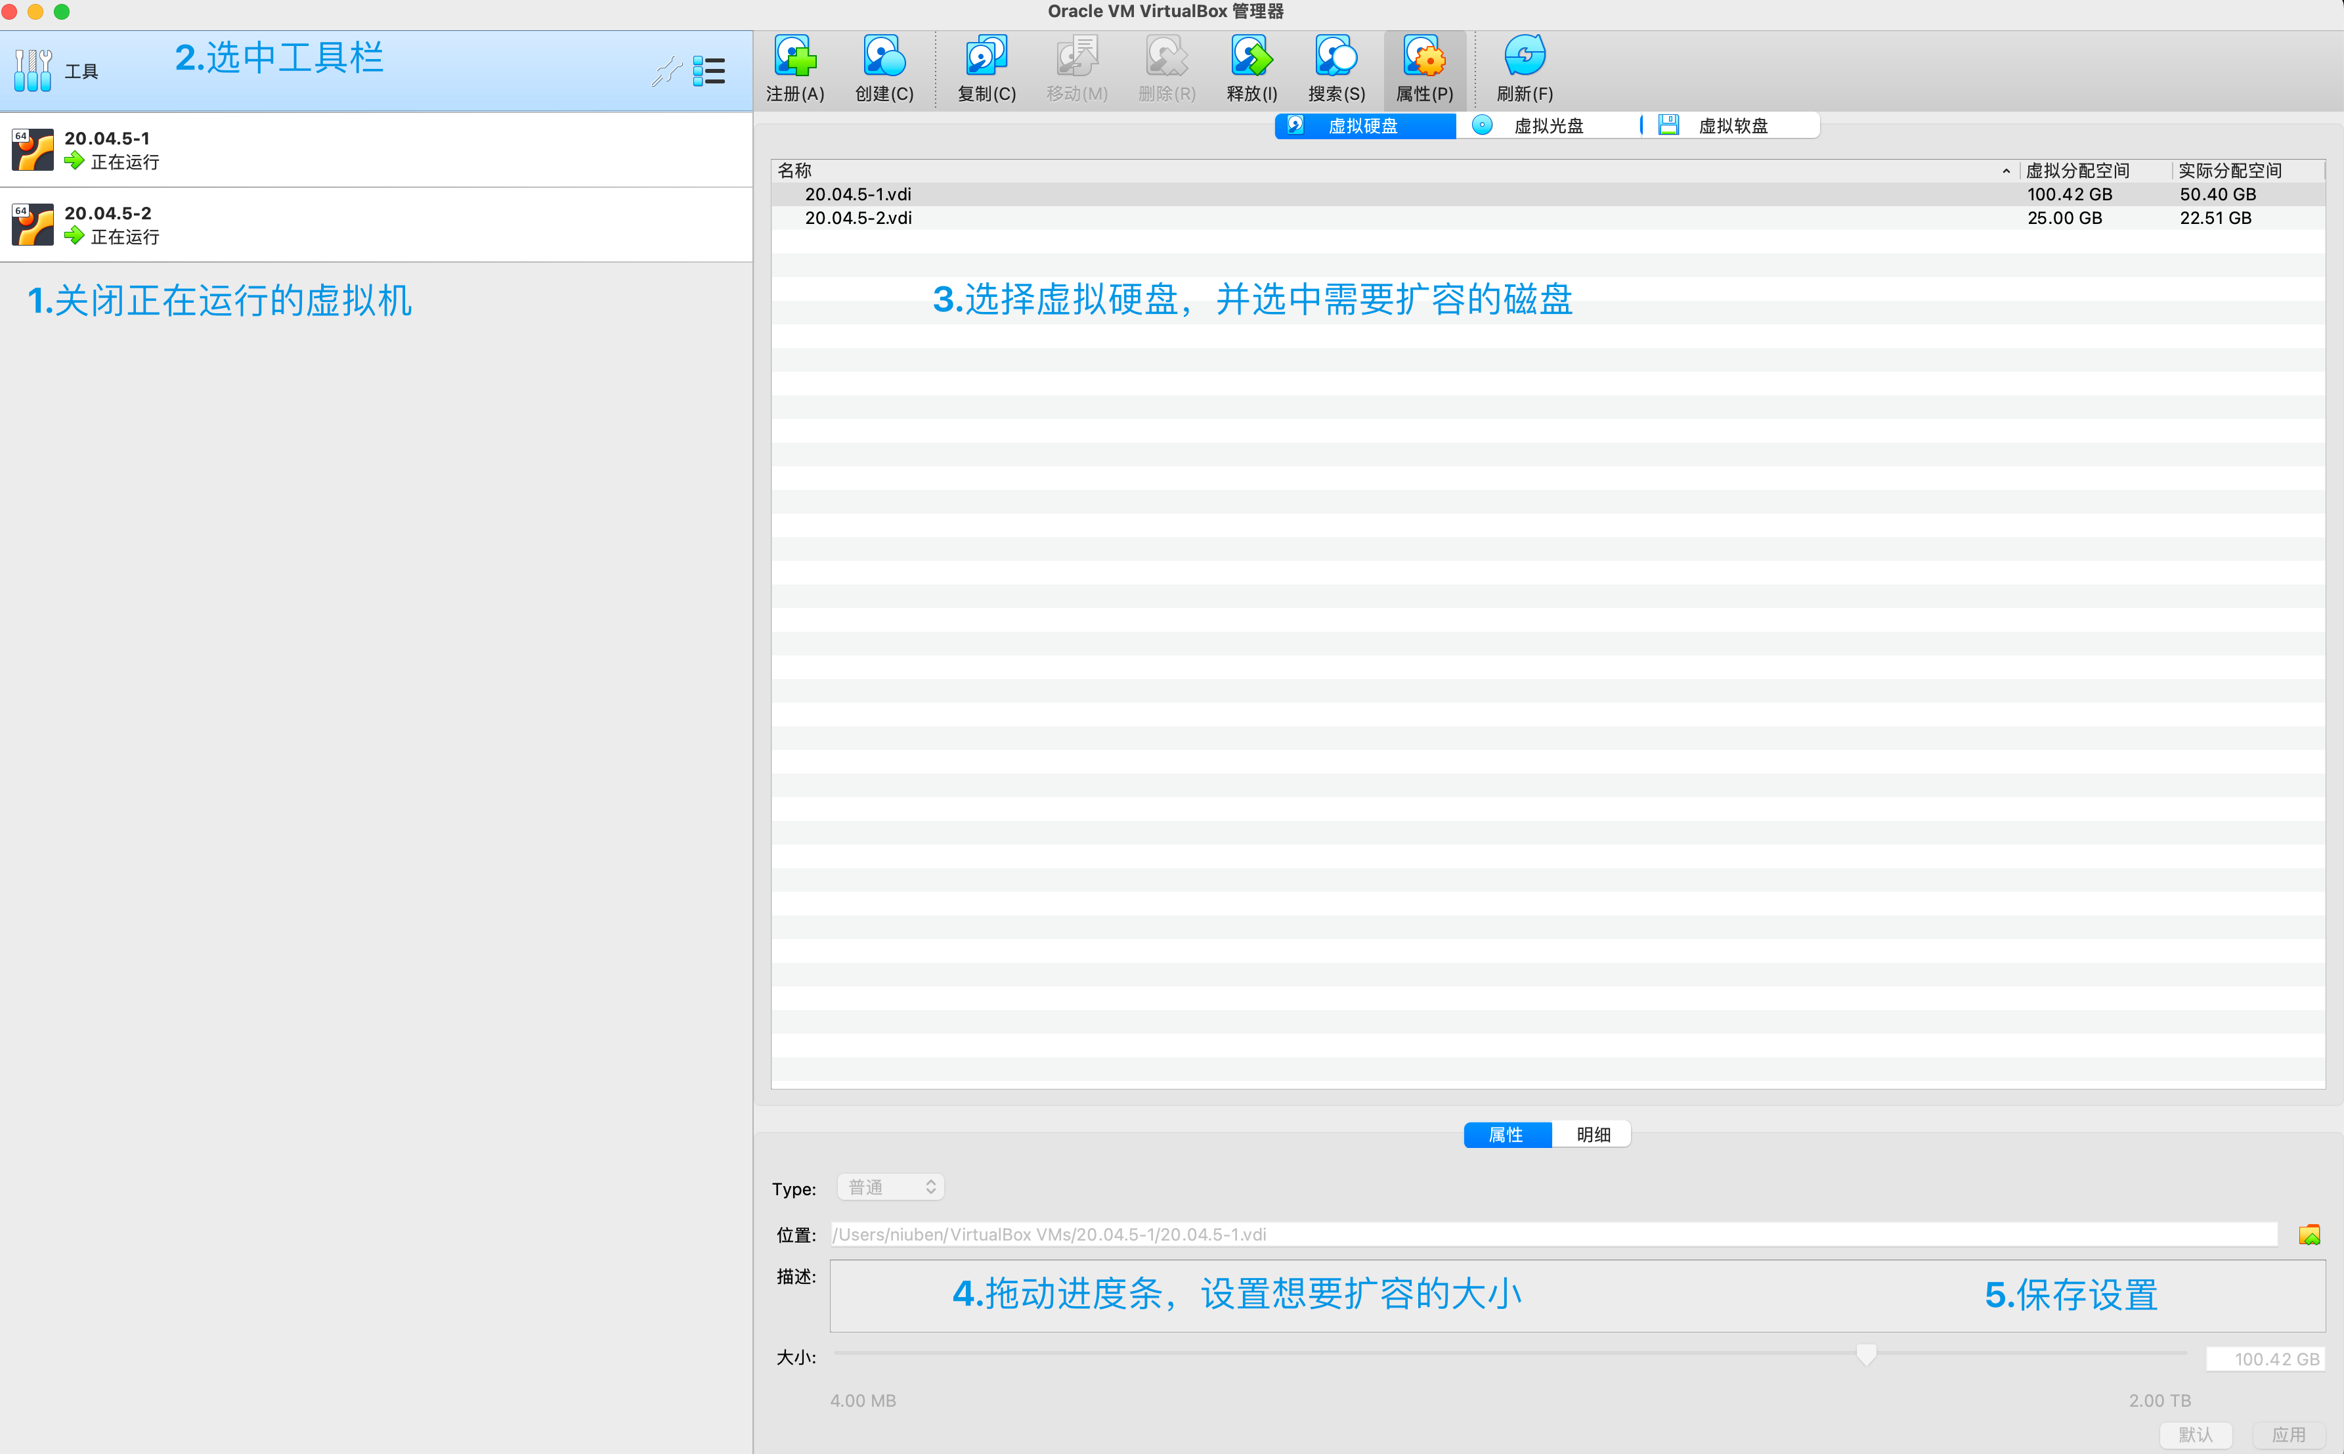Click the 复制(C) copy disk icon

click(986, 56)
